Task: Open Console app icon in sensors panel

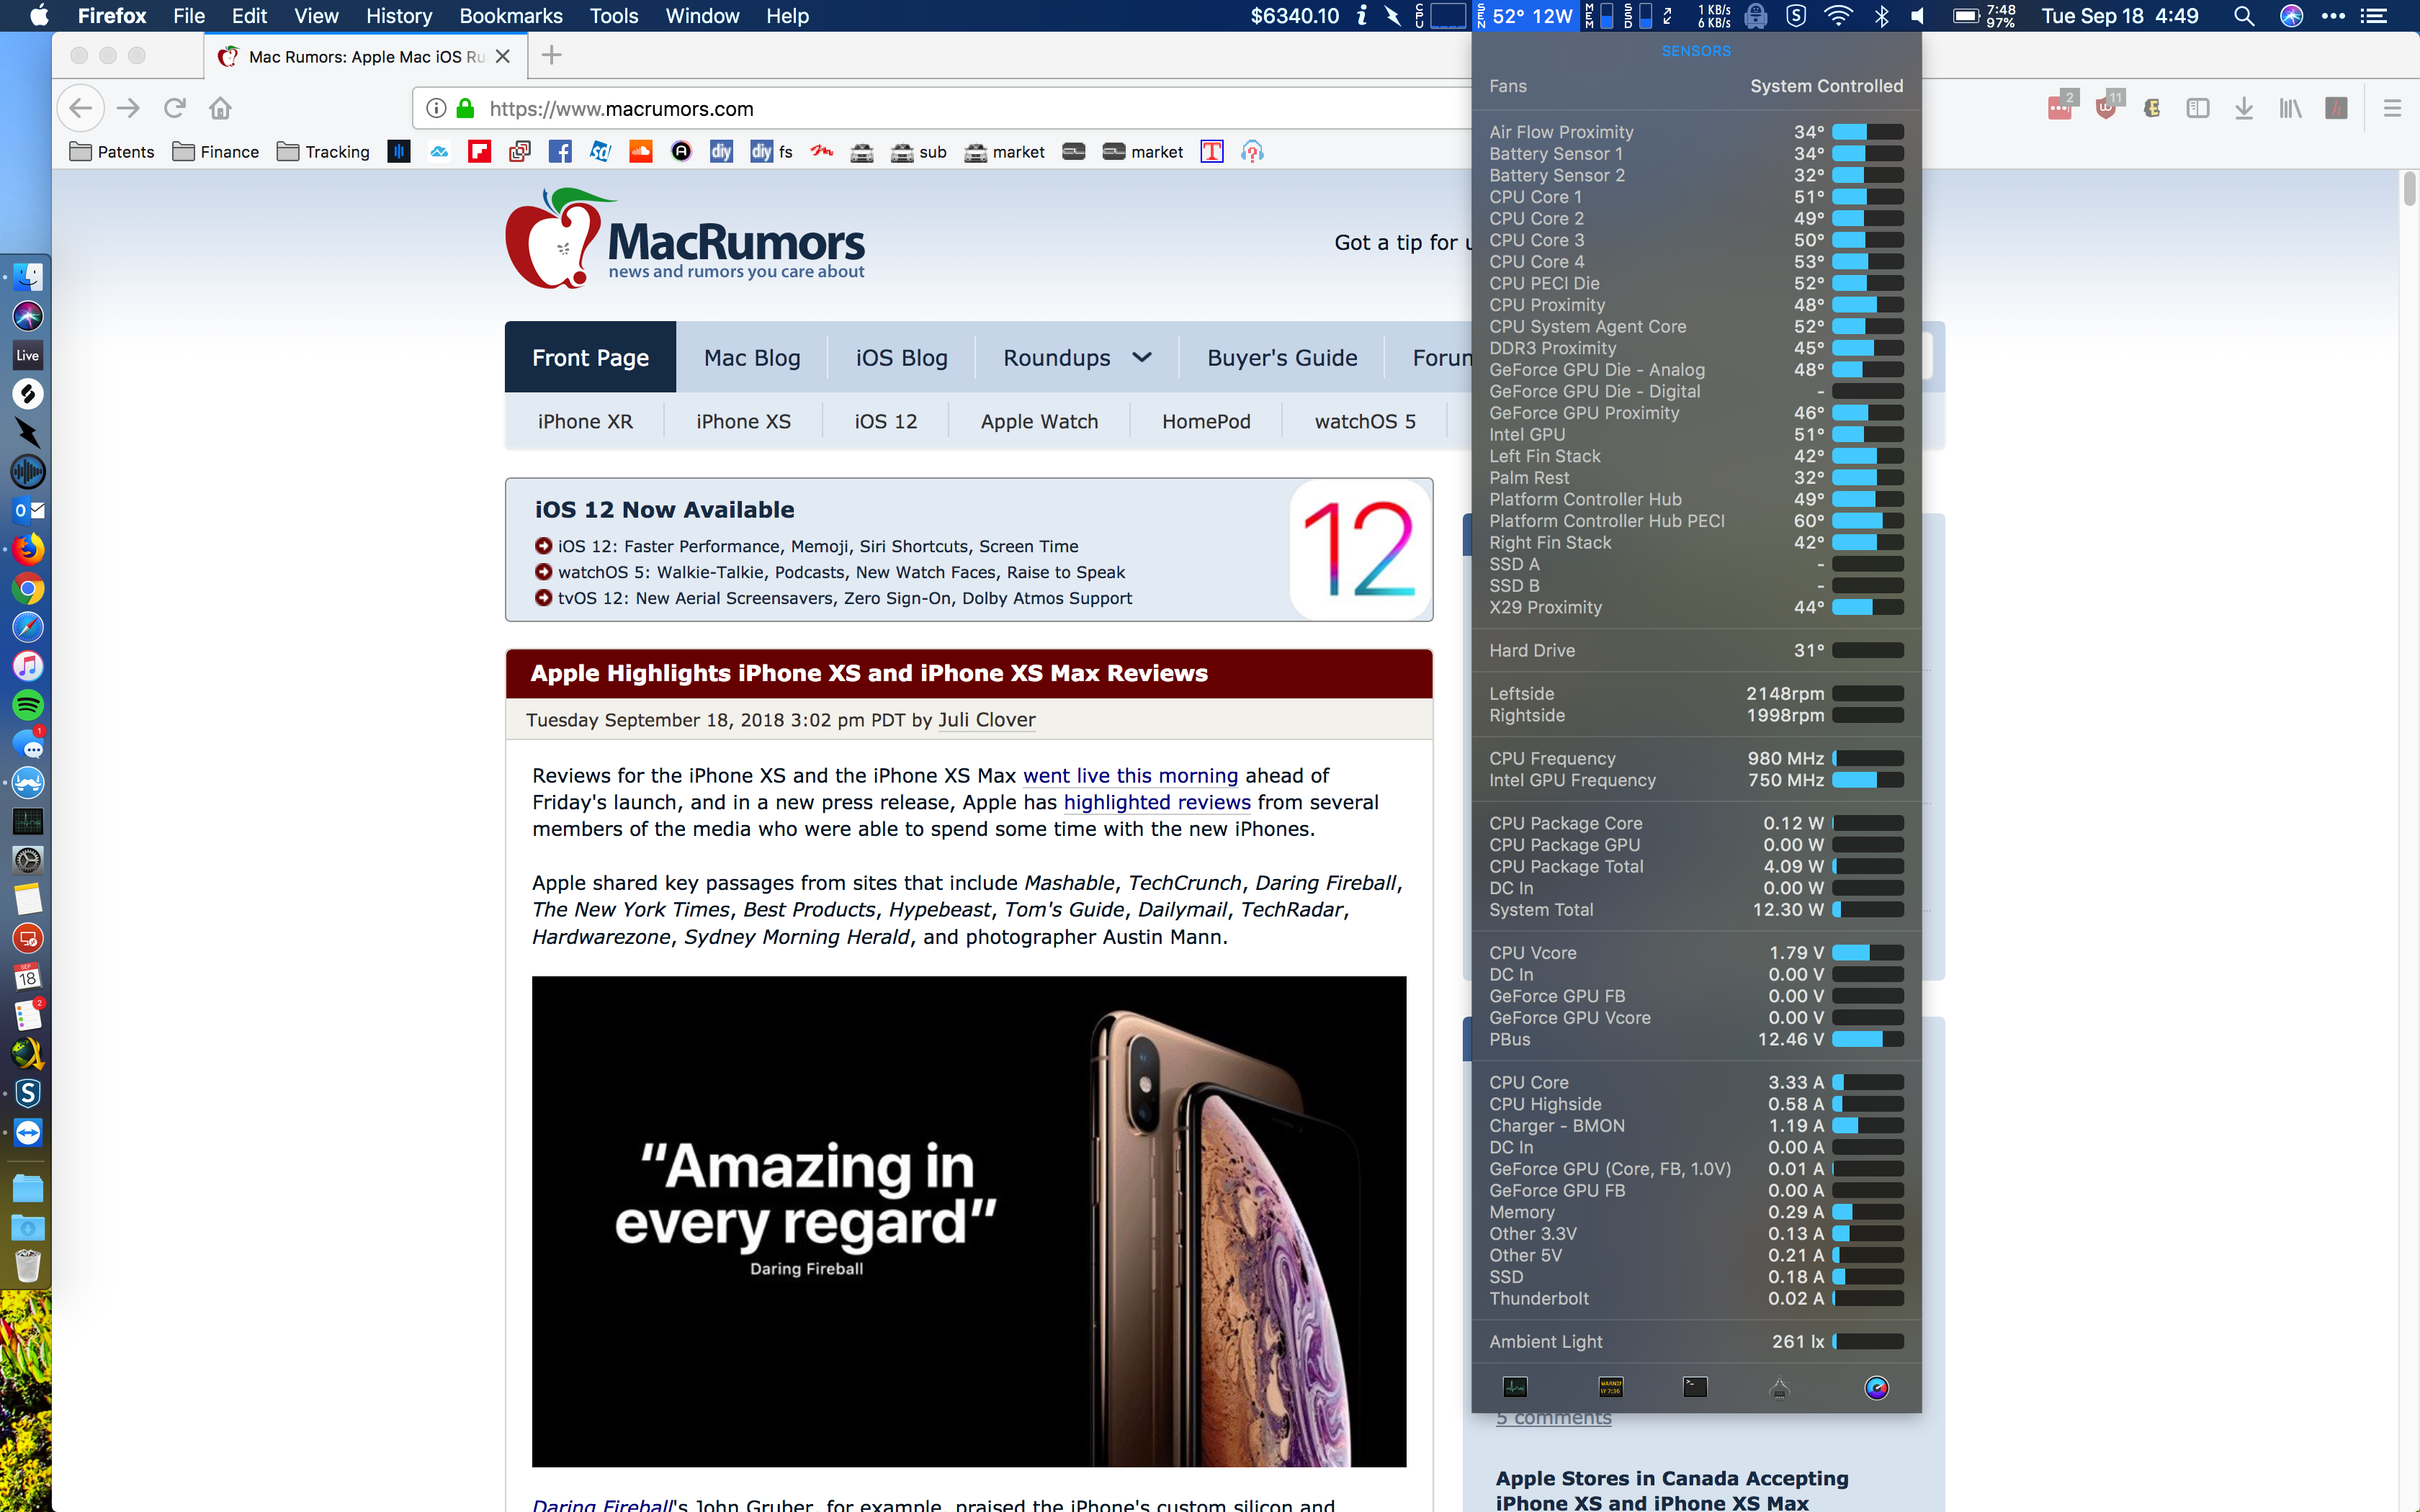Action: 1610,1387
